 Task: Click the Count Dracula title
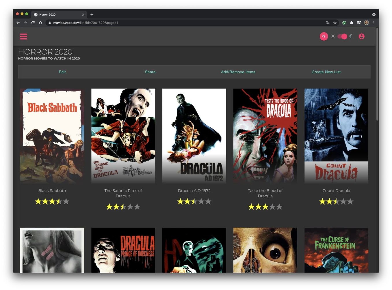336,190
